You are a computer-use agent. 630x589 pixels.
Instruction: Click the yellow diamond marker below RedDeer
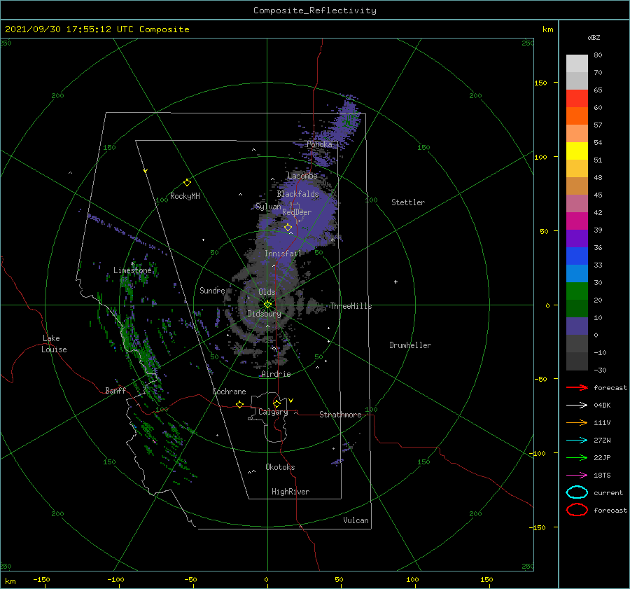pos(288,228)
